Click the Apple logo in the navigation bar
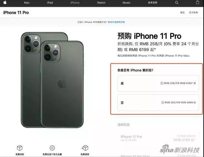The height and width of the screenshot is (157, 204). coord(5,3)
